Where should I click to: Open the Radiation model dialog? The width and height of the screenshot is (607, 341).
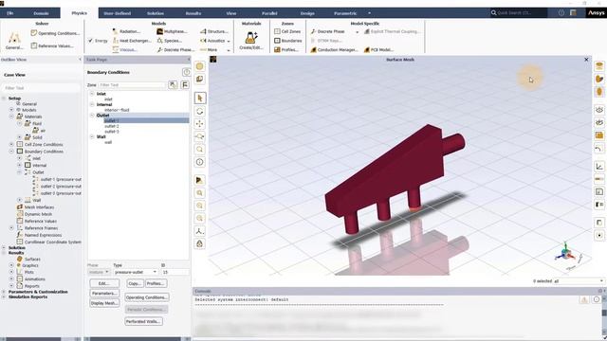(126, 31)
